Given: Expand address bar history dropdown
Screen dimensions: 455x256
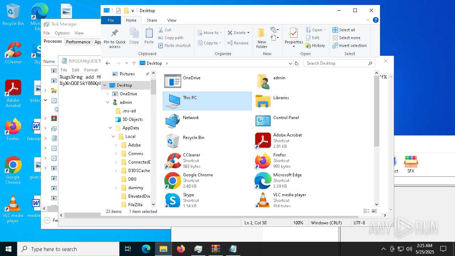Looking at the screenshot, I should (290, 63).
